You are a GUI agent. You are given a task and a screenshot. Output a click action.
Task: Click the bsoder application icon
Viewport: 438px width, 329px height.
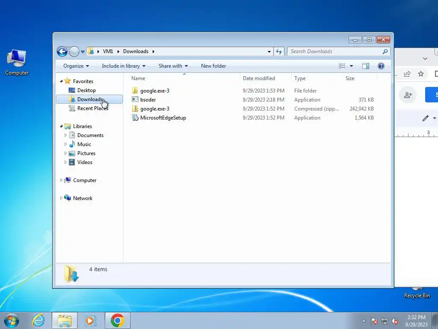135,99
